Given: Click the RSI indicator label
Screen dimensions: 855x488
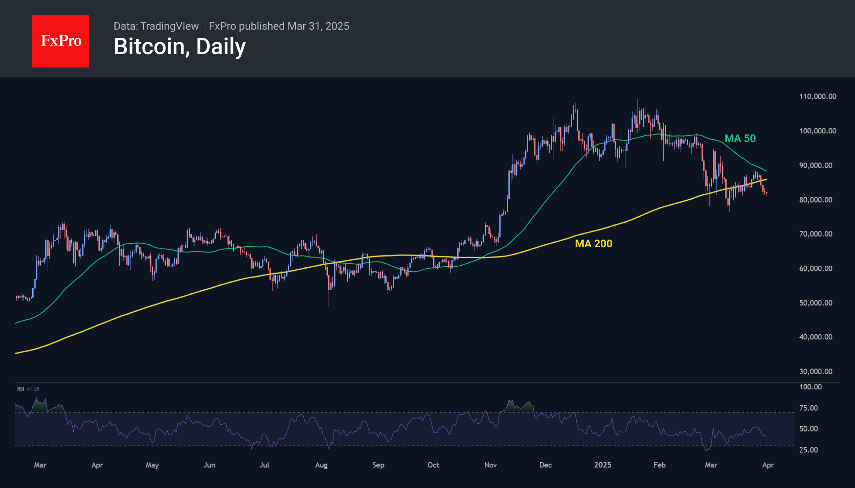Looking at the screenshot, I should (20, 389).
